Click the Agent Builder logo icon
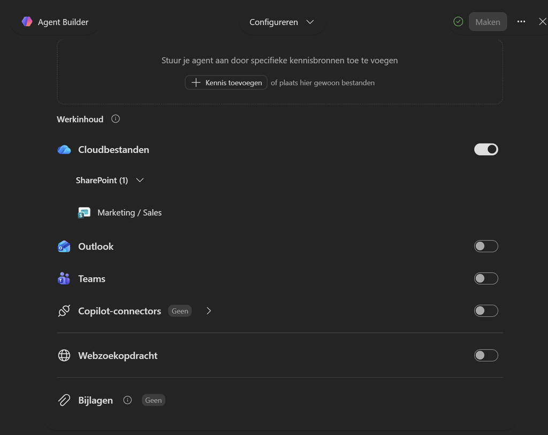 tap(27, 21)
